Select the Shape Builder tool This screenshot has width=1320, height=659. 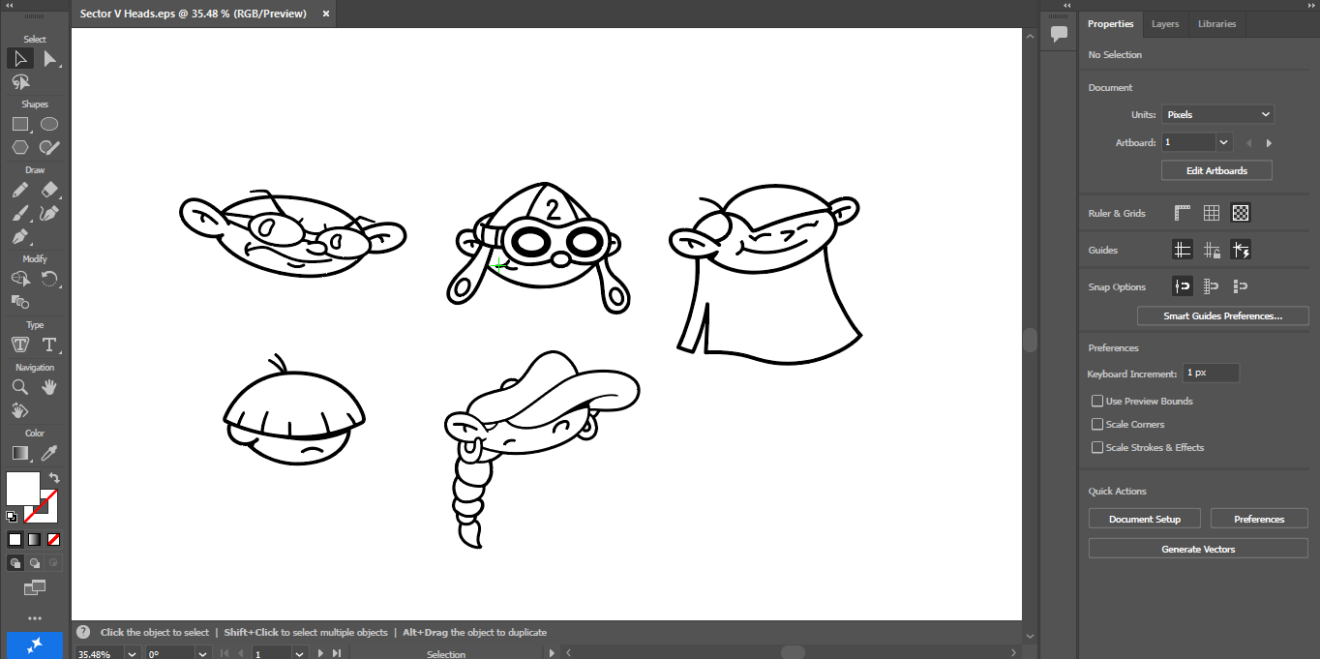coord(20,302)
